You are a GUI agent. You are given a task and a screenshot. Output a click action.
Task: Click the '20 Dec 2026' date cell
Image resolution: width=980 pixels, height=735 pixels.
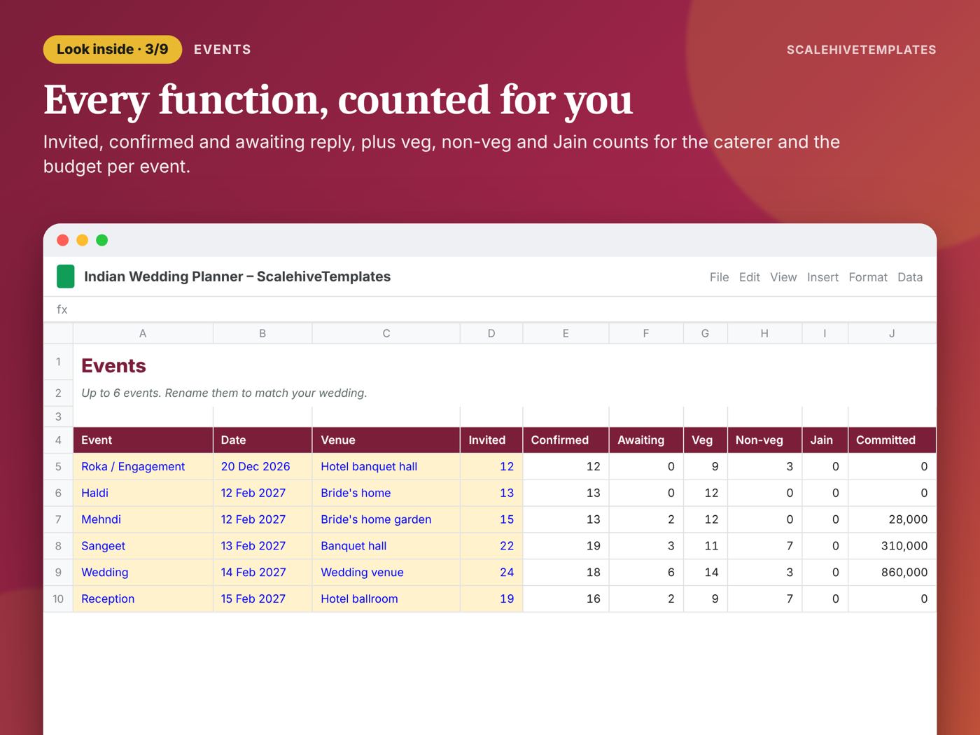click(262, 467)
